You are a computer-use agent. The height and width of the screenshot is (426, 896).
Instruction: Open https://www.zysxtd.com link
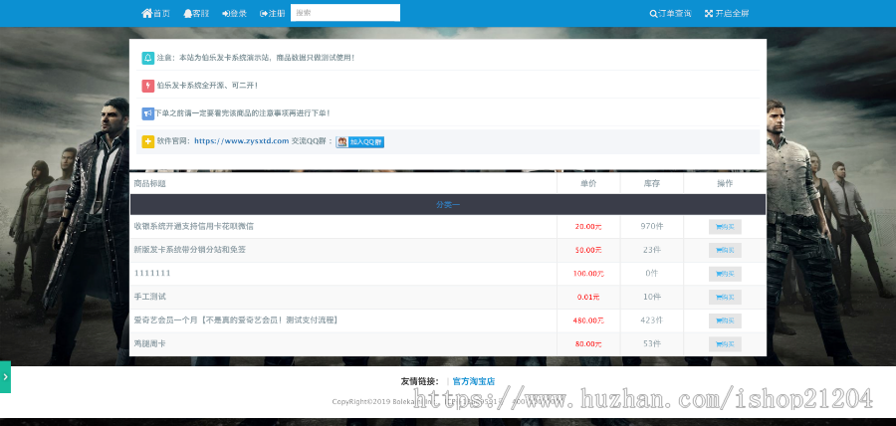[x=241, y=141]
